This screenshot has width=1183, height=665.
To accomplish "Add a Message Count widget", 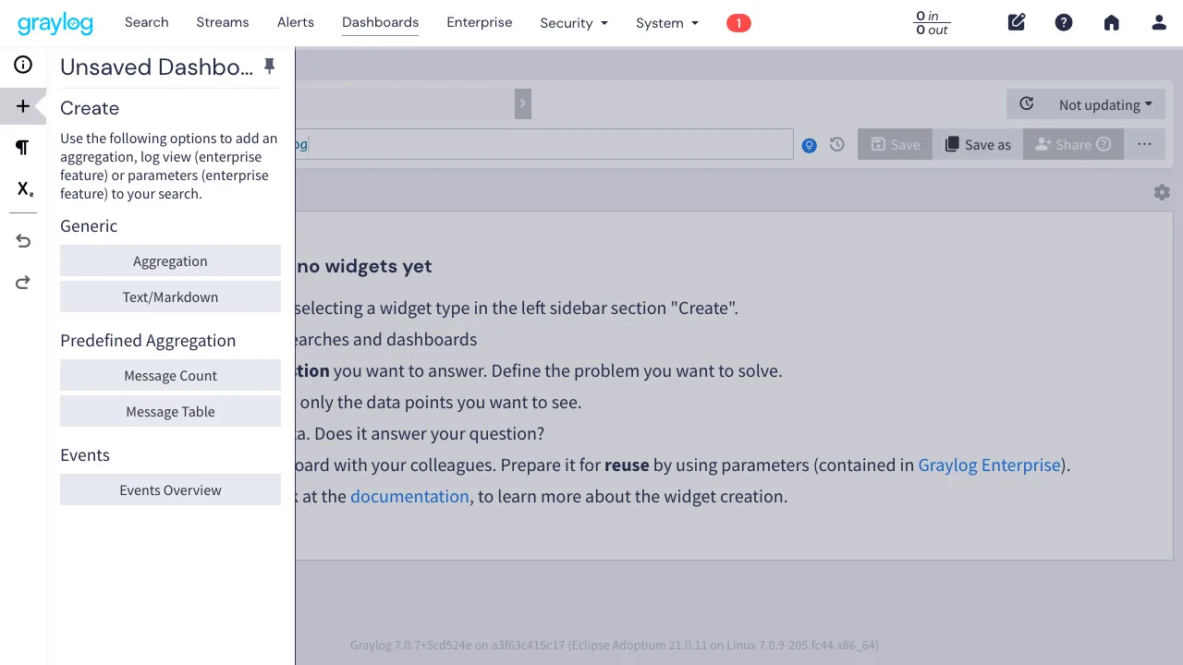I will [x=170, y=375].
